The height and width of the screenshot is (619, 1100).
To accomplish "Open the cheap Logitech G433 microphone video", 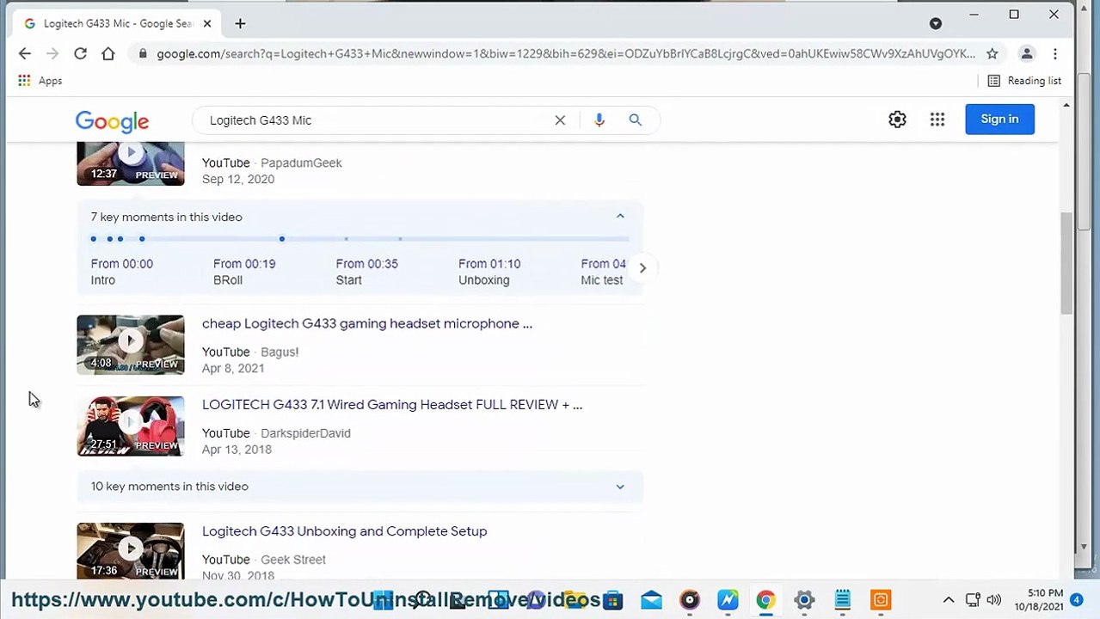I will coord(367,323).
